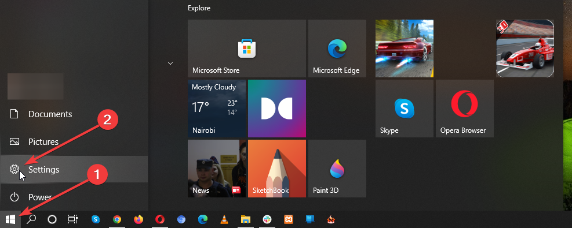
Task: Open the Skype tile
Action: [405, 109]
